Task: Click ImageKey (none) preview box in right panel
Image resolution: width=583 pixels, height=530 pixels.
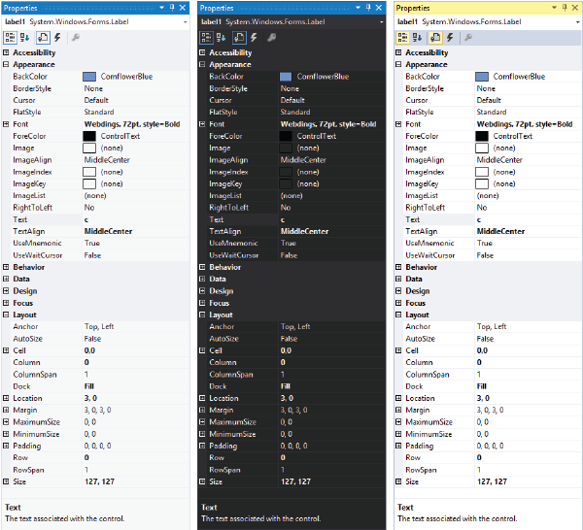Action: click(482, 183)
